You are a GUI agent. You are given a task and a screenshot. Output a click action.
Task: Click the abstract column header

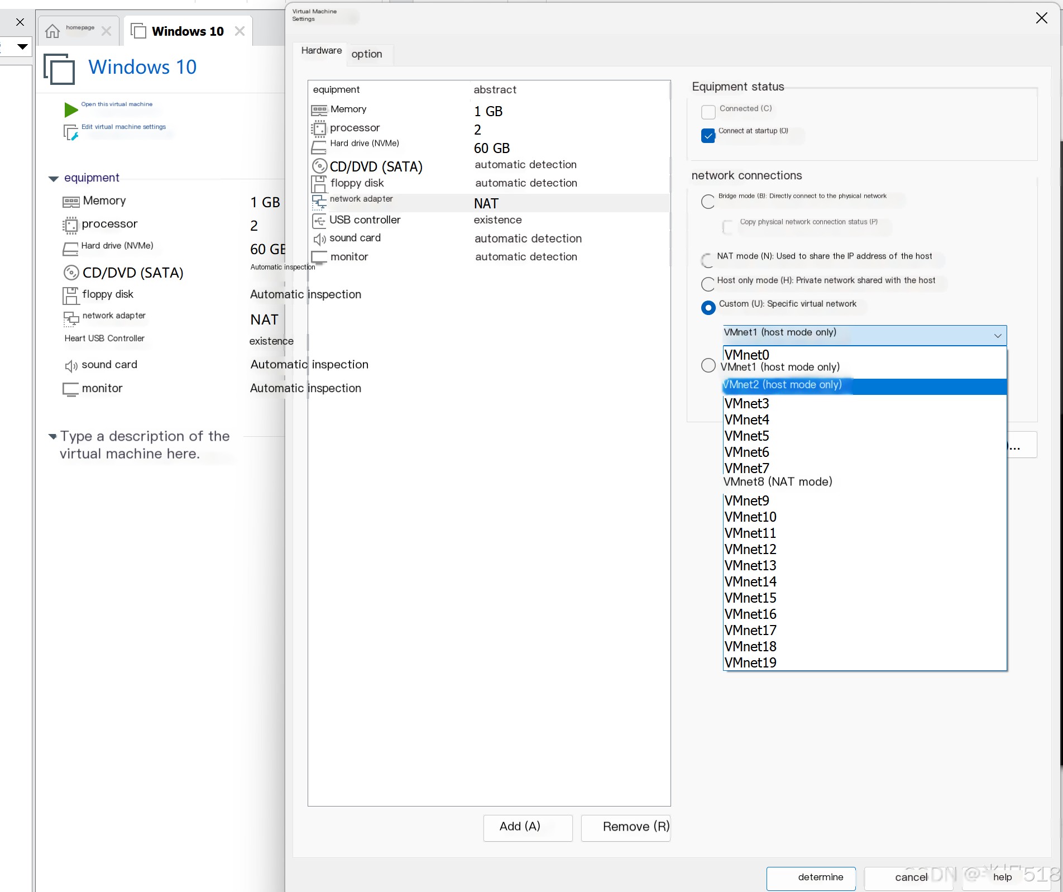(495, 90)
